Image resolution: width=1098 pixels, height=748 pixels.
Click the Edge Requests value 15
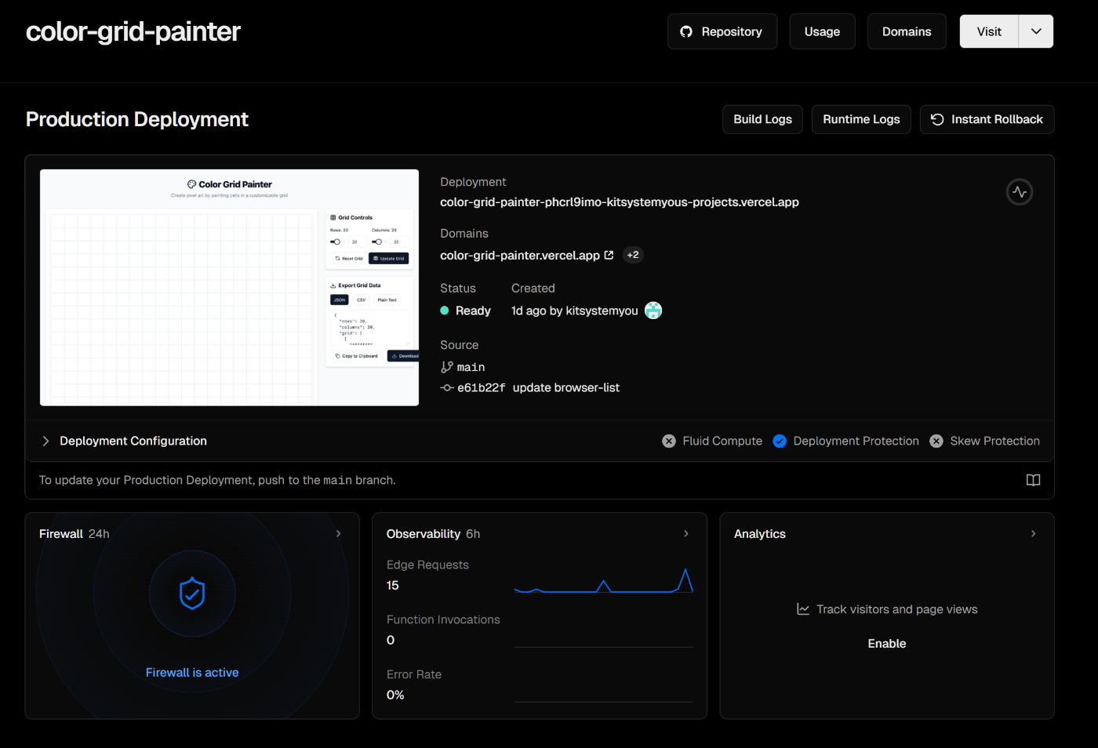[x=392, y=586]
